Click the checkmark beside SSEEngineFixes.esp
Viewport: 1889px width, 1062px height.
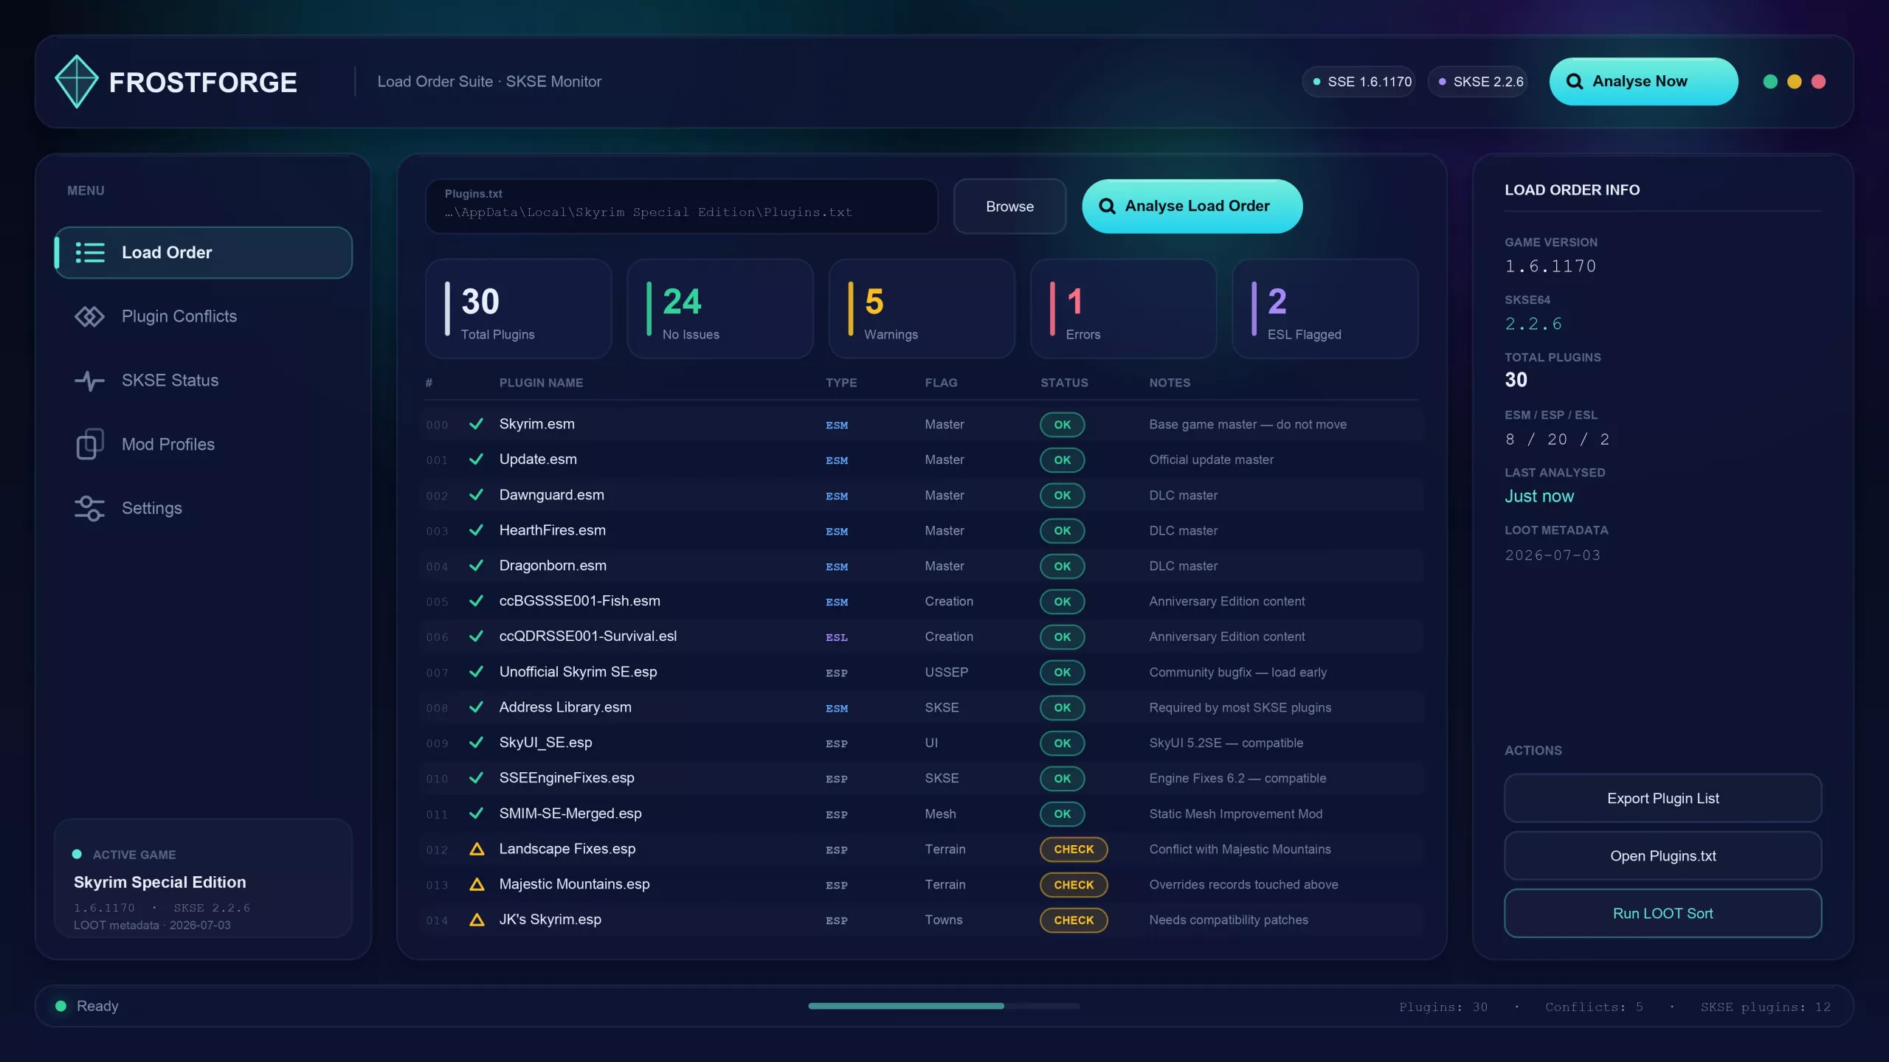(477, 778)
